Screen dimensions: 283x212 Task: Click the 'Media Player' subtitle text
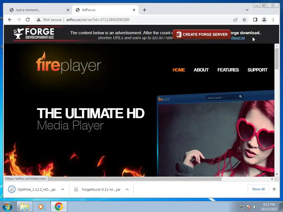tap(70, 126)
